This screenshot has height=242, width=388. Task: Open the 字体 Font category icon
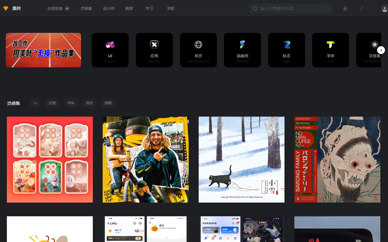tap(330, 45)
